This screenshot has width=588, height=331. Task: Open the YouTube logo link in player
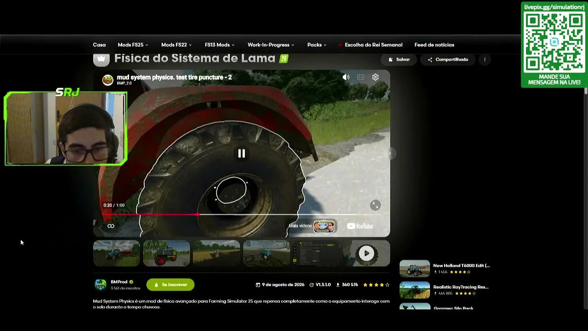point(360,226)
